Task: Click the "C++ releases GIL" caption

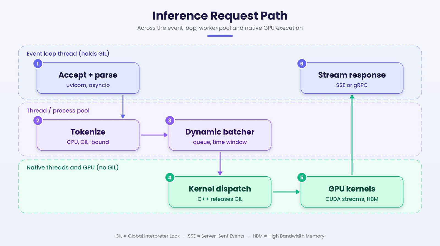Action: click(220, 199)
